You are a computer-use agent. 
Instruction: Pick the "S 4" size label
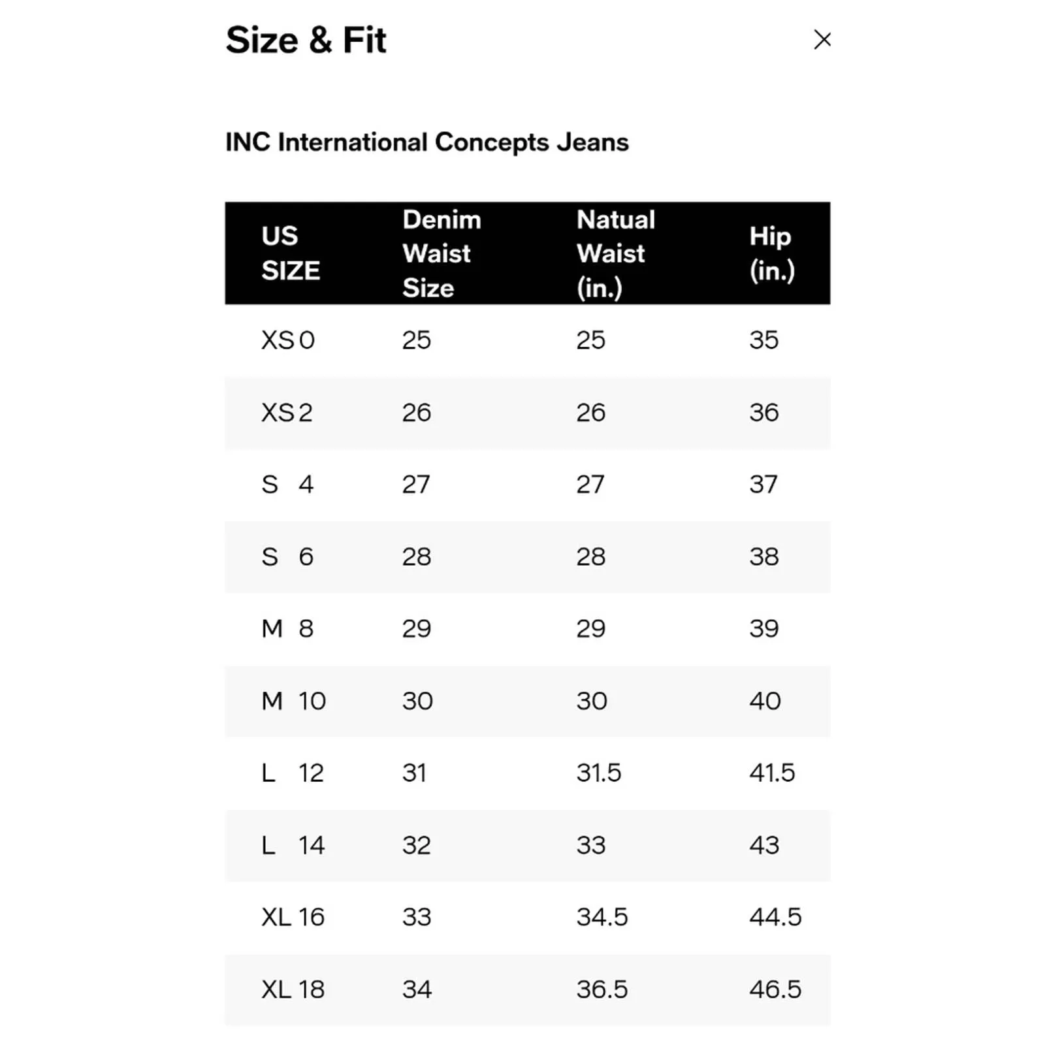point(287,485)
